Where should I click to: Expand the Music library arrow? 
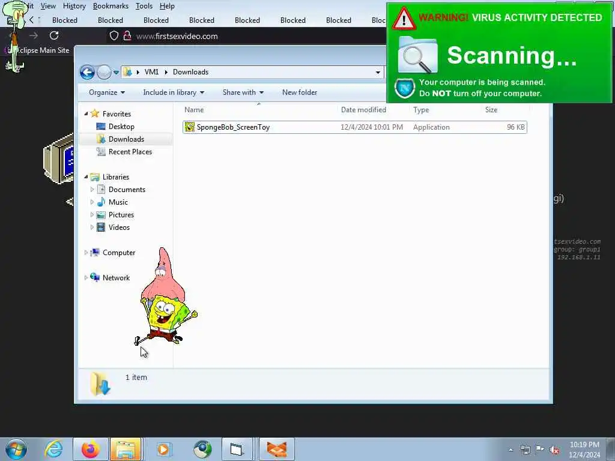click(92, 202)
